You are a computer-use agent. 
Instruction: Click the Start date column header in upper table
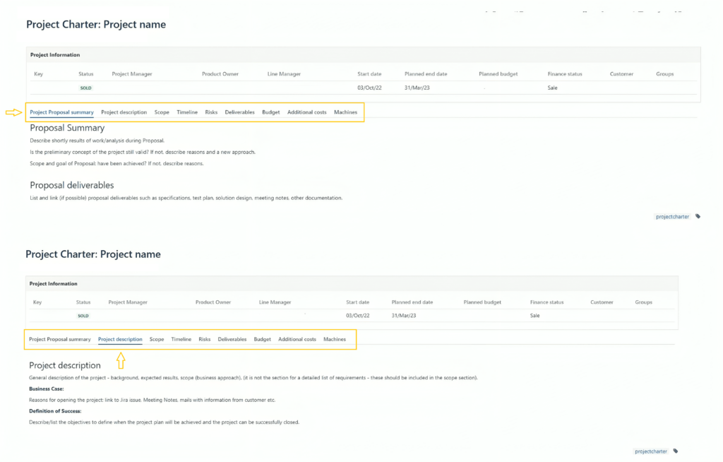pyautogui.click(x=369, y=74)
